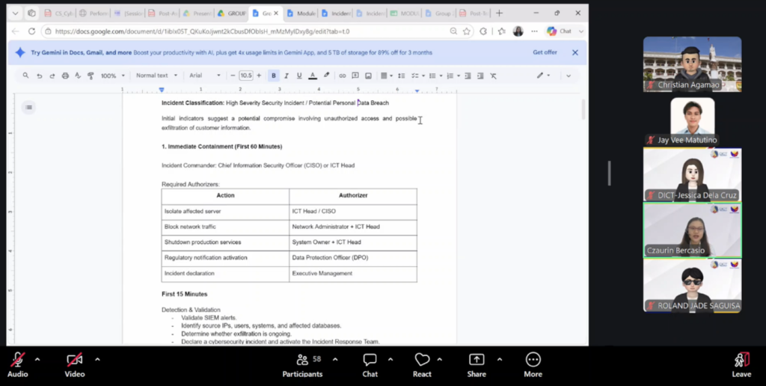Open the browser tab search chevron
Image resolution: width=766 pixels, height=386 pixels.
tap(15, 13)
